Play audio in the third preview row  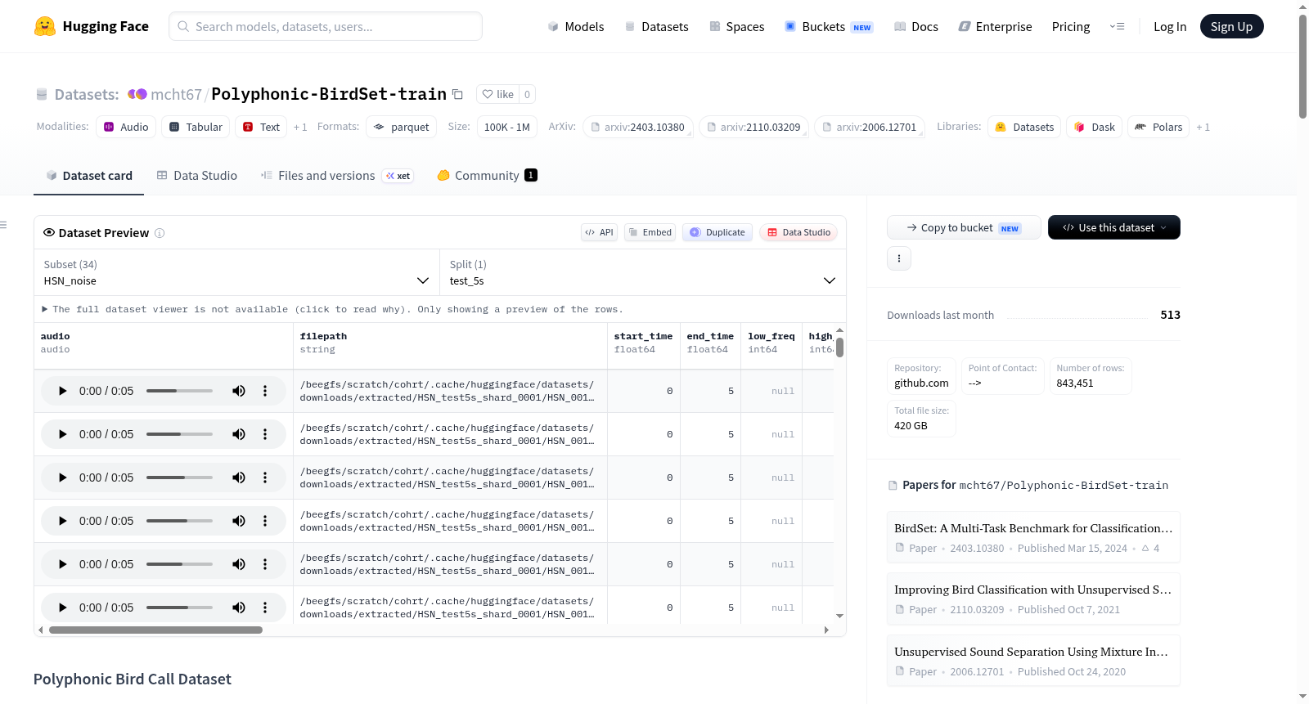(62, 478)
